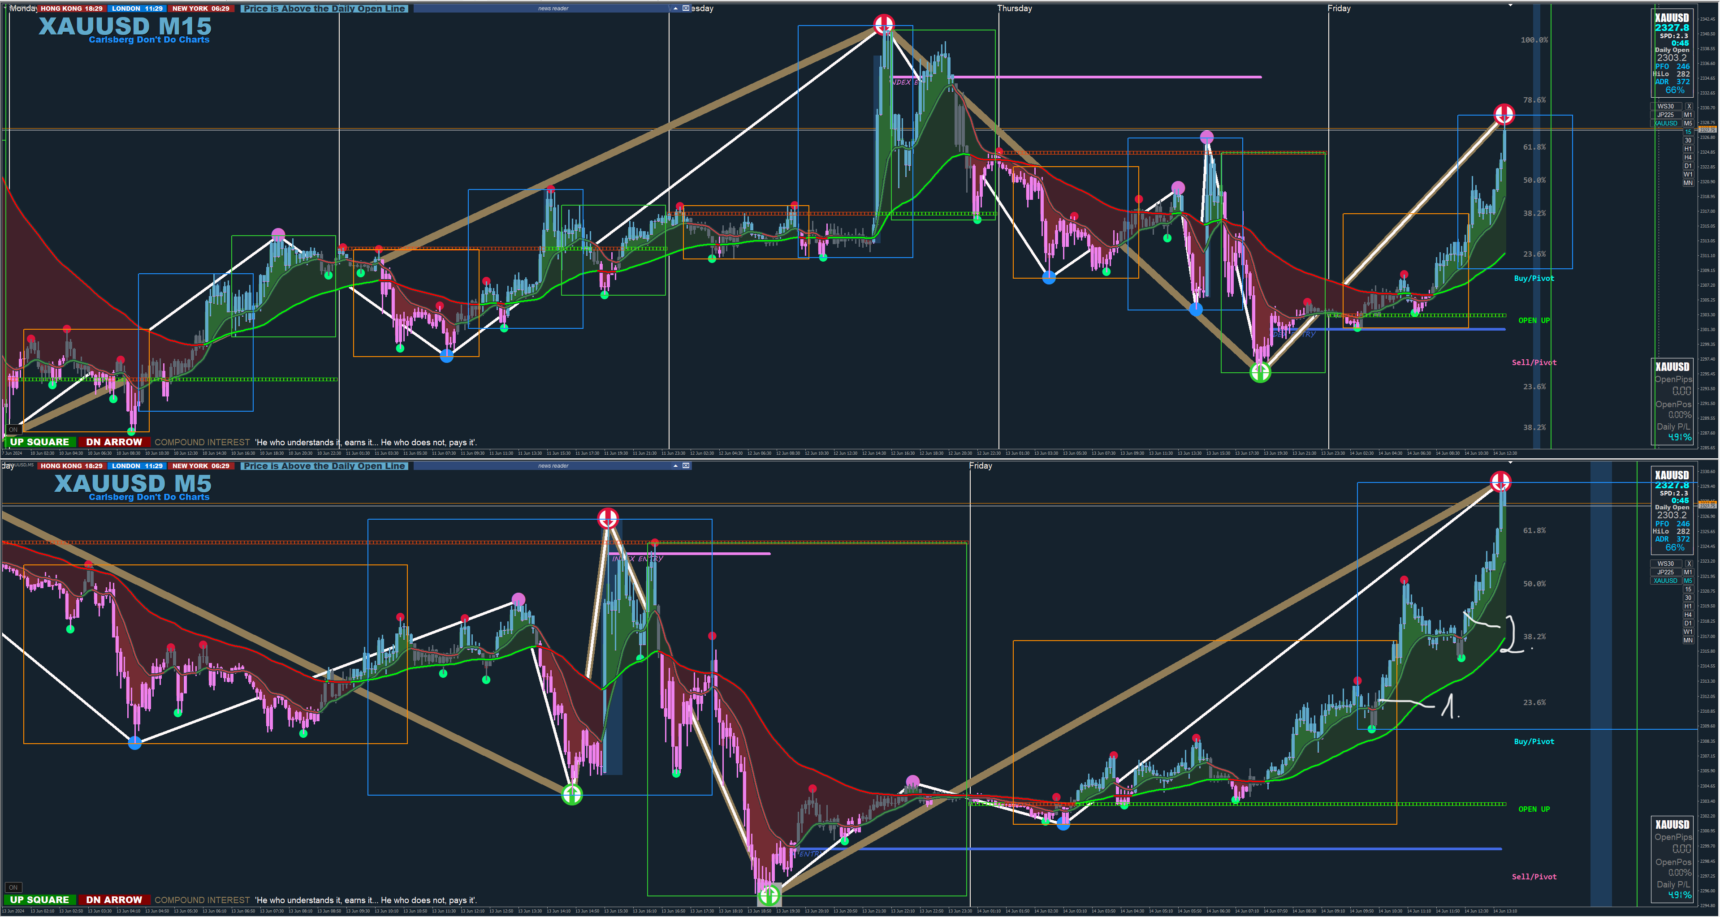The width and height of the screenshot is (1720, 917).
Task: Click pink horizontal line in M15 chart
Action: [x=1102, y=77]
